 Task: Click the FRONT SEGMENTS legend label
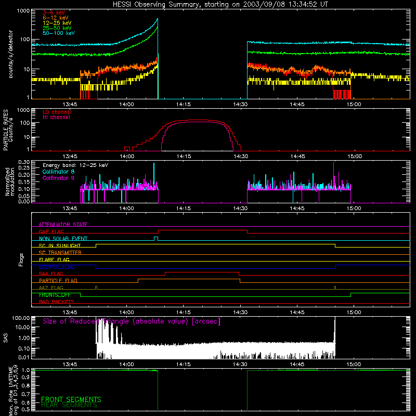pyautogui.click(x=71, y=399)
